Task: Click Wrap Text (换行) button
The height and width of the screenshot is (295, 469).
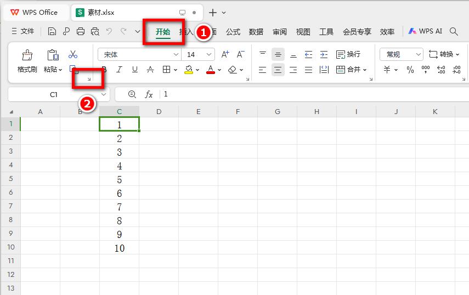Action: (348, 54)
